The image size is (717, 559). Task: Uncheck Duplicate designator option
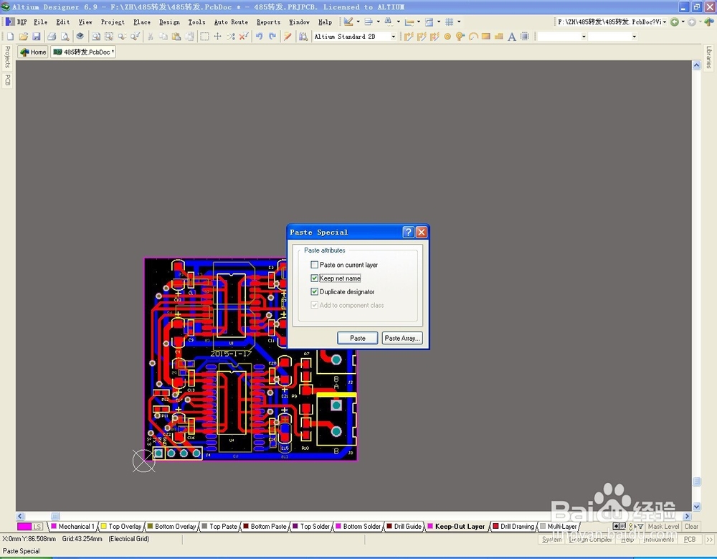(314, 291)
